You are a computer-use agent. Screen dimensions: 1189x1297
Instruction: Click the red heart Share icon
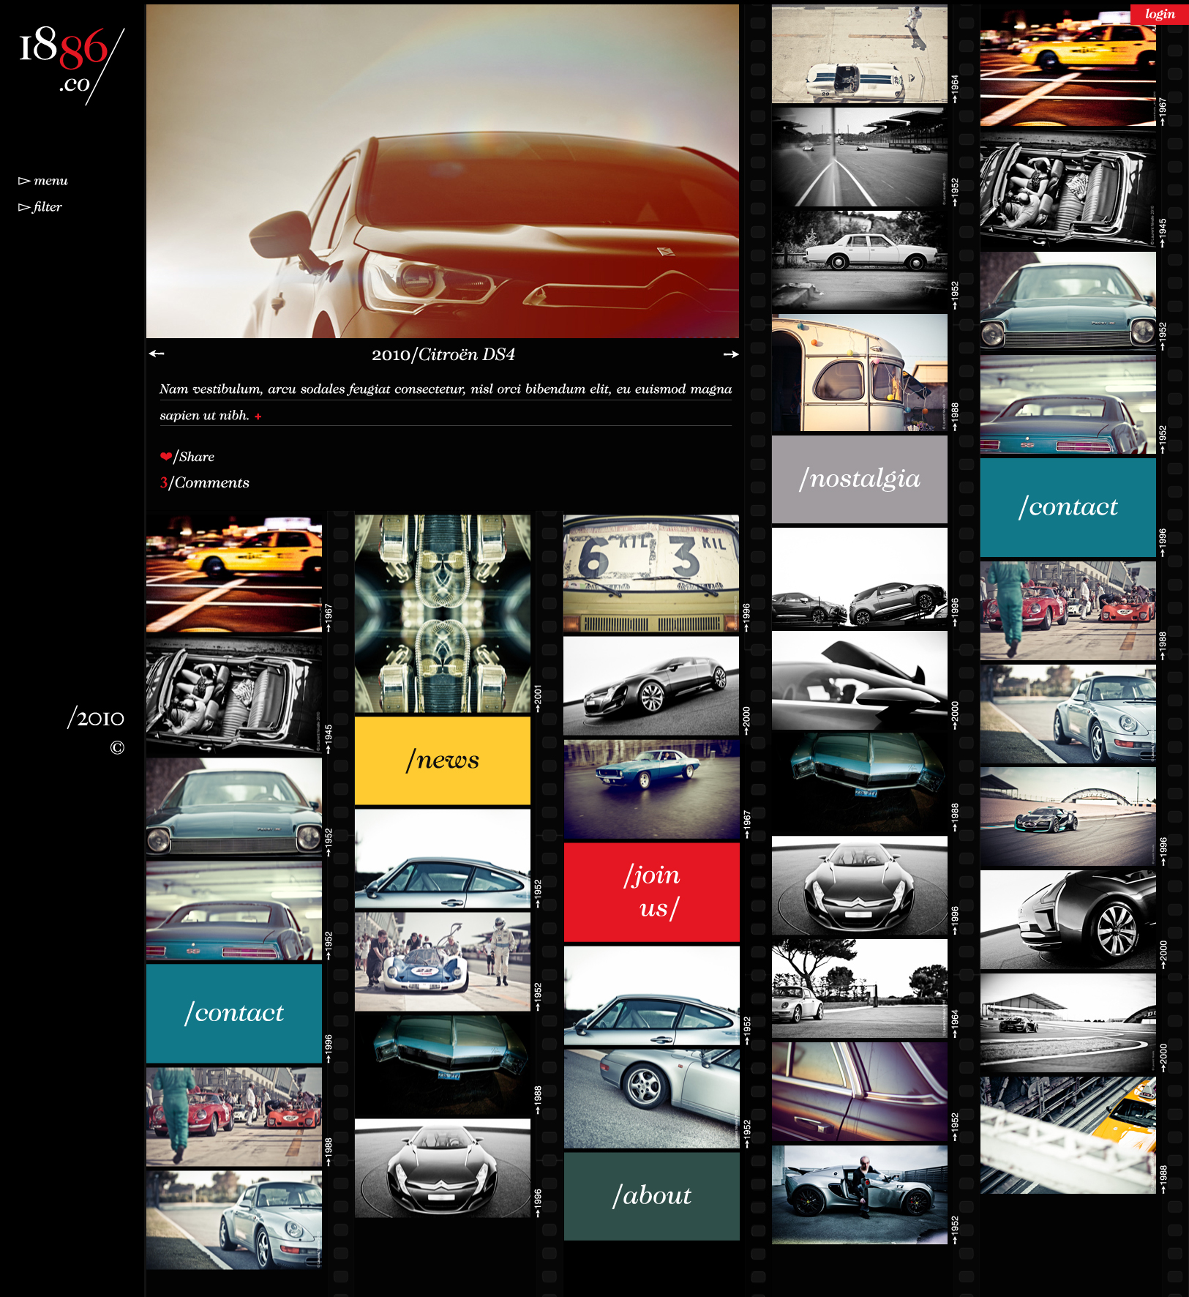click(x=166, y=457)
